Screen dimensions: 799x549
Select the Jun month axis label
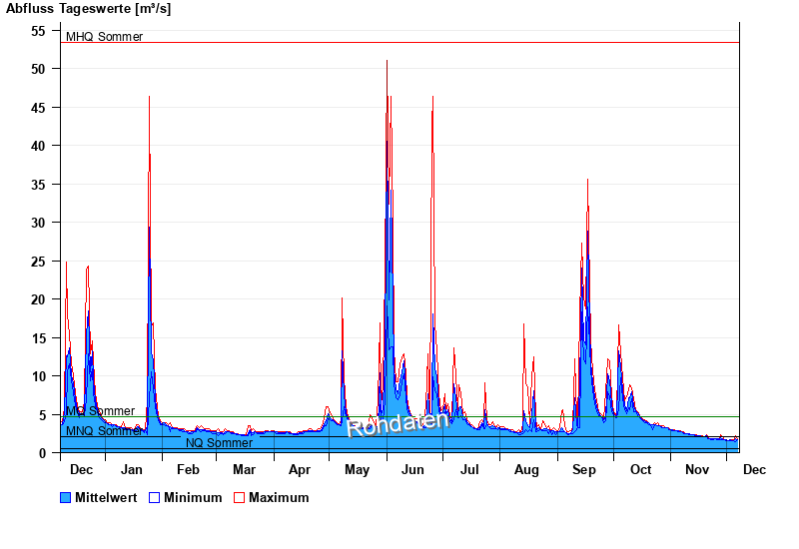[414, 470]
